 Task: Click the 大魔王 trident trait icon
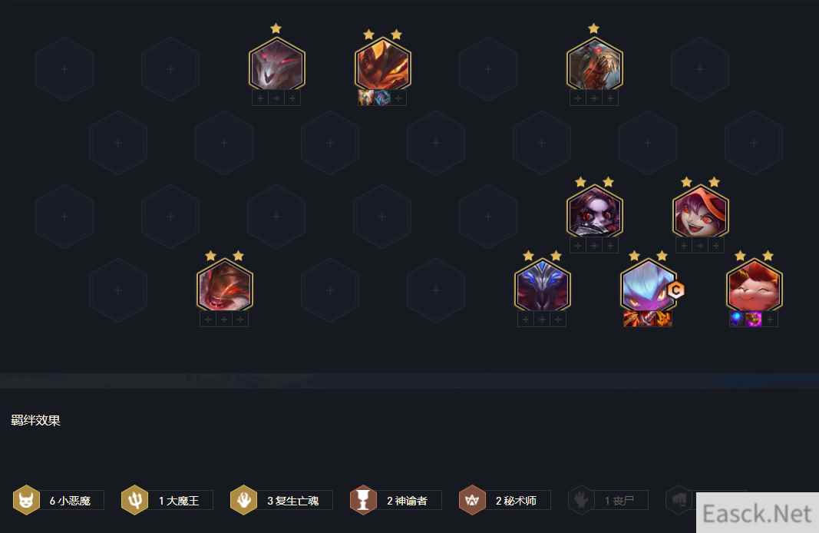[135, 500]
